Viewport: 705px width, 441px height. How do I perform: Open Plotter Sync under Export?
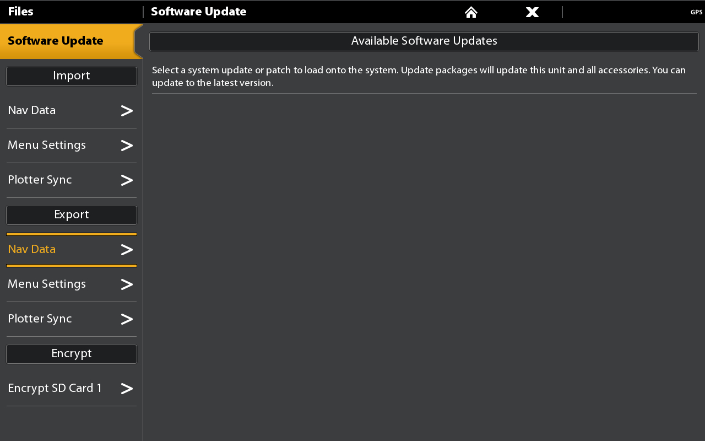72,319
